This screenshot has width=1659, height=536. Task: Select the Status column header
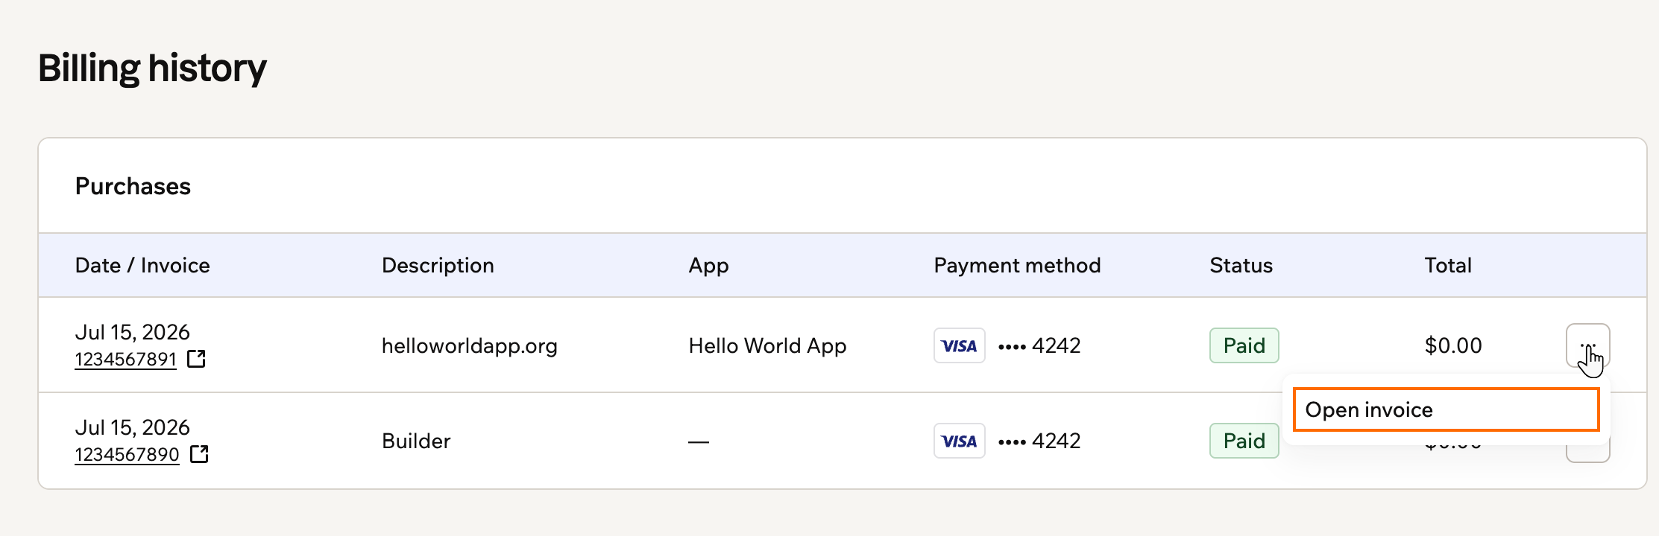coord(1241,266)
